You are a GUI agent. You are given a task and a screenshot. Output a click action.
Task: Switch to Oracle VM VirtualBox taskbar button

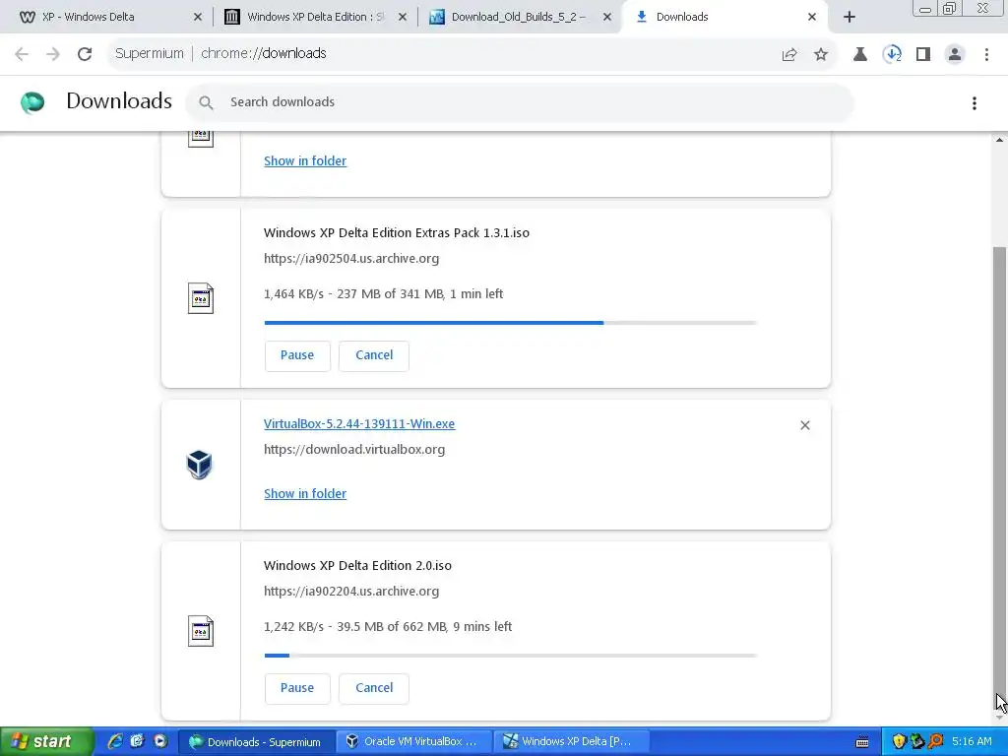click(x=413, y=742)
